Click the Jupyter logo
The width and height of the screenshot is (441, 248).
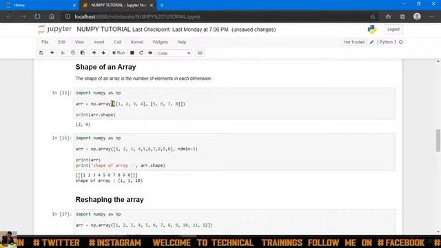(55, 29)
